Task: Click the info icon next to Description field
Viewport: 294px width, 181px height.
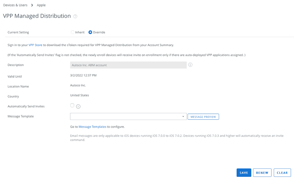Action: 190,65
